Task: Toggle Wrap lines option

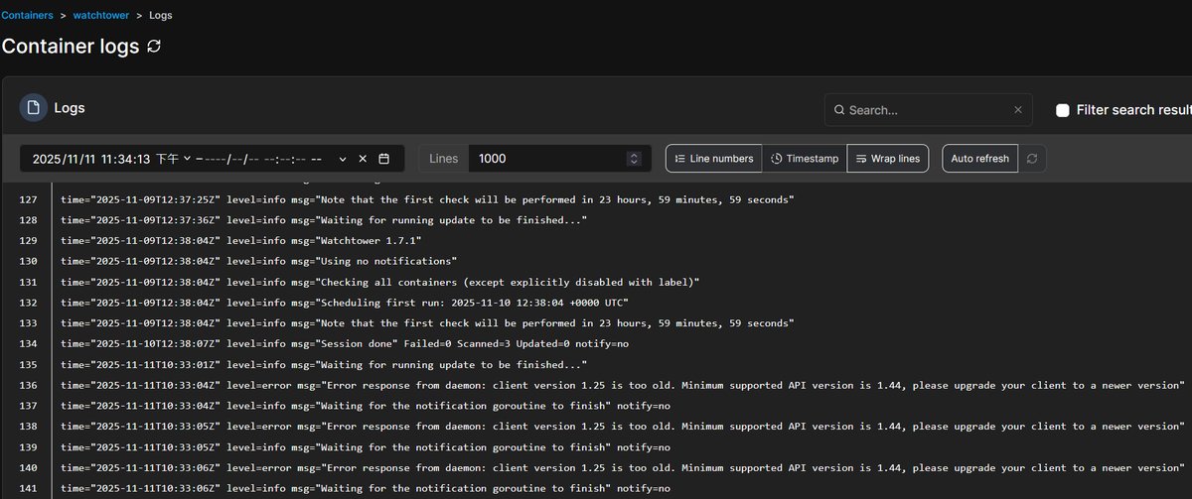Action: pyautogui.click(x=887, y=159)
